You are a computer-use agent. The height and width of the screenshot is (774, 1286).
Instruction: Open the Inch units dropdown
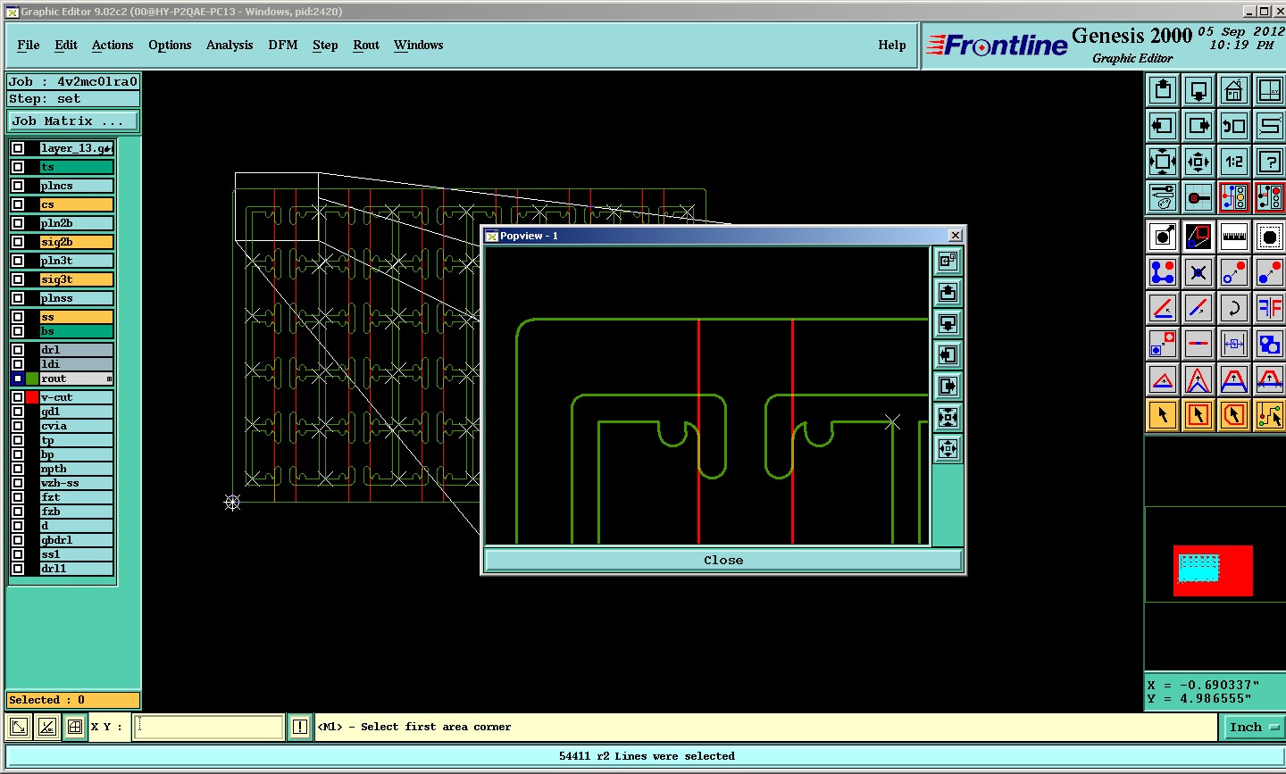[x=1253, y=728]
